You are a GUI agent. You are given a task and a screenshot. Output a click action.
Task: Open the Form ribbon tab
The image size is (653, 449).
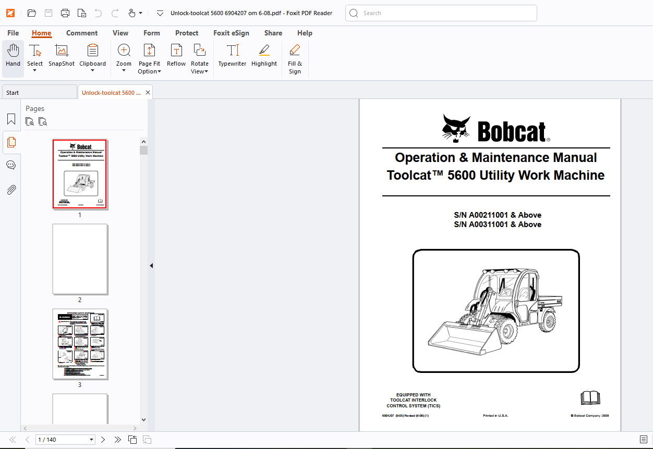(152, 33)
